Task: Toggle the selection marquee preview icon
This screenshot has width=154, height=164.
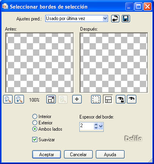Action: point(96,99)
